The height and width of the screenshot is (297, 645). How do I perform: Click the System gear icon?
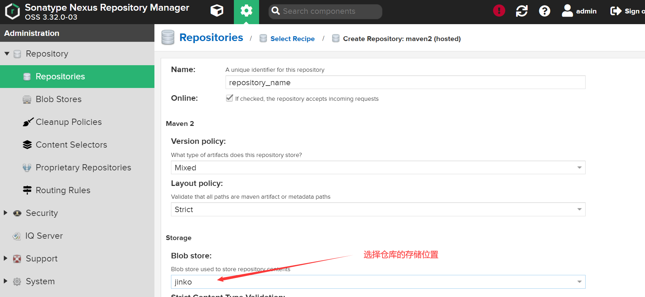pyautogui.click(x=17, y=281)
